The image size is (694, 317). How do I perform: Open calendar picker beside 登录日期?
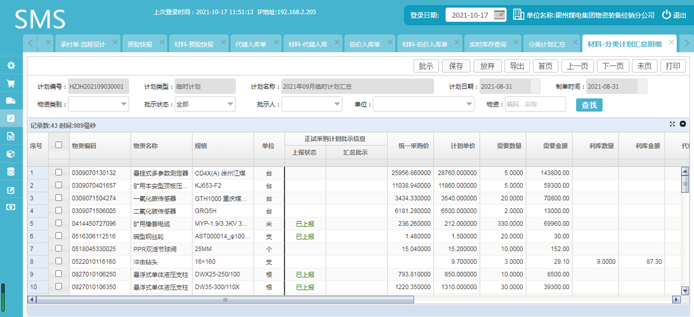[499, 15]
